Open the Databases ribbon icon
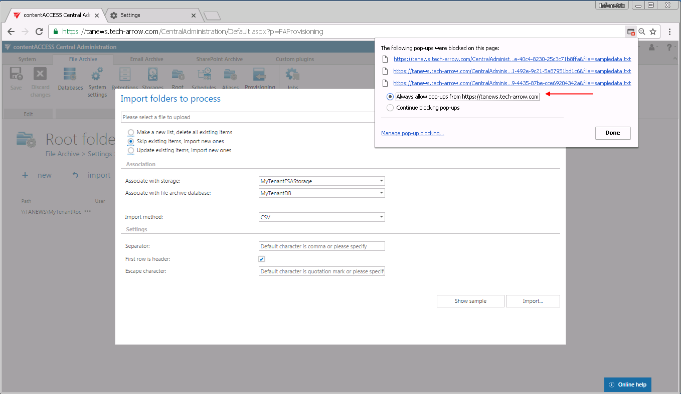The width and height of the screenshot is (681, 394). tap(70, 79)
